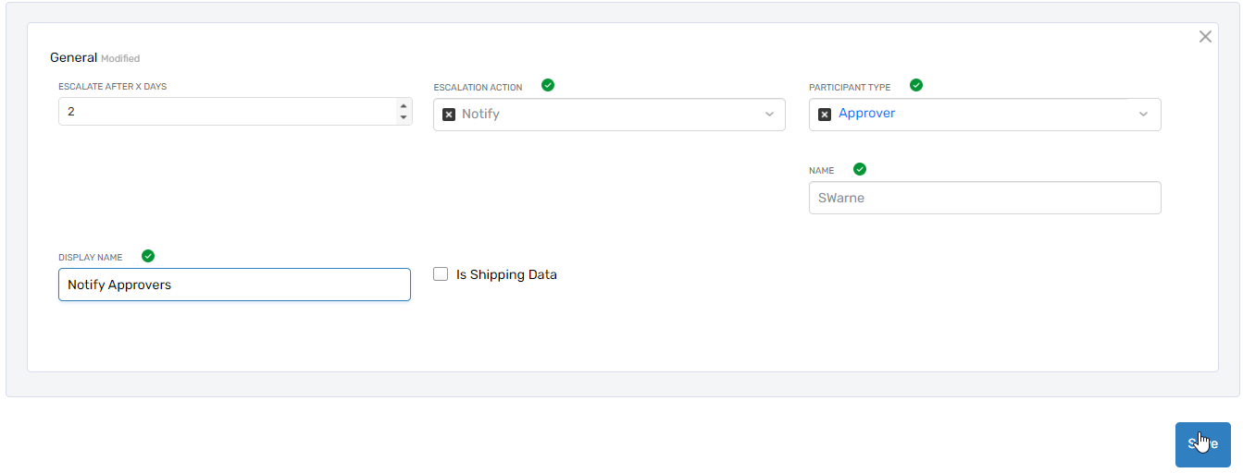Expand the Participant Type dropdown arrow
The width and height of the screenshot is (1243, 473).
point(1143,115)
